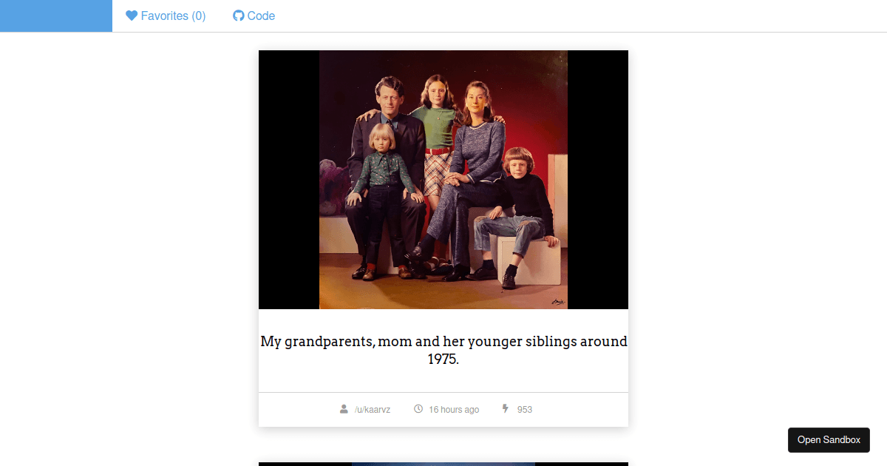Visit the /u/kaarvz profile link
Screen dimensions: 887x466
coord(373,410)
